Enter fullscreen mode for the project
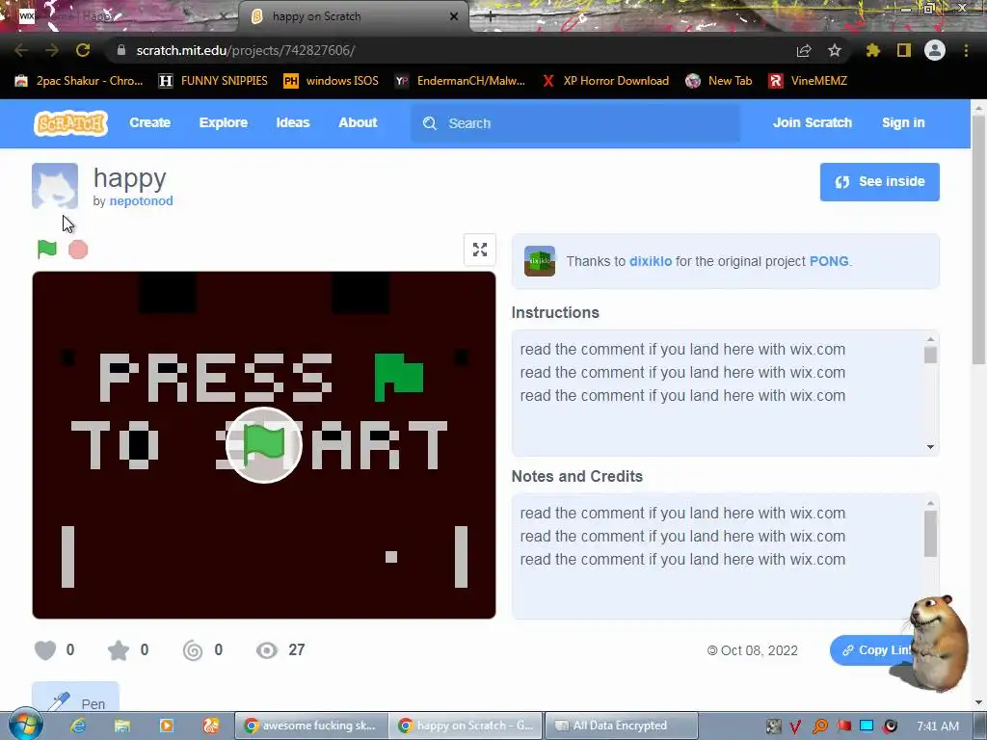The height and width of the screenshot is (740, 987). [480, 250]
